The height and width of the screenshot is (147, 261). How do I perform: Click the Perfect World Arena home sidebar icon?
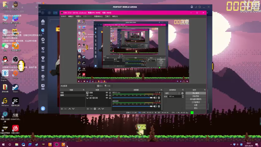tap(43, 21)
